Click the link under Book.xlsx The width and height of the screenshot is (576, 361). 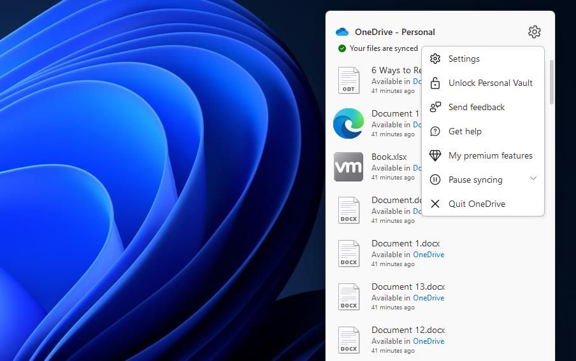pos(417,168)
